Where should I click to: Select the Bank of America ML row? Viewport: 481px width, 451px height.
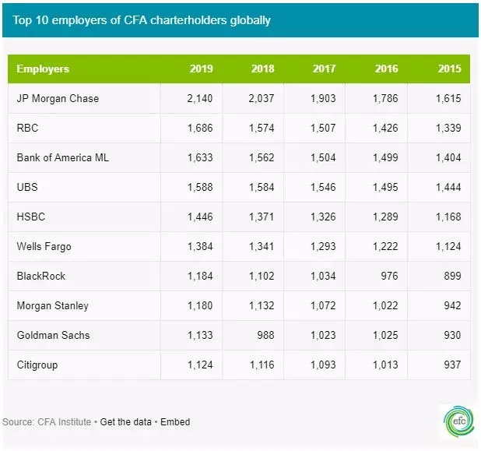click(x=62, y=157)
